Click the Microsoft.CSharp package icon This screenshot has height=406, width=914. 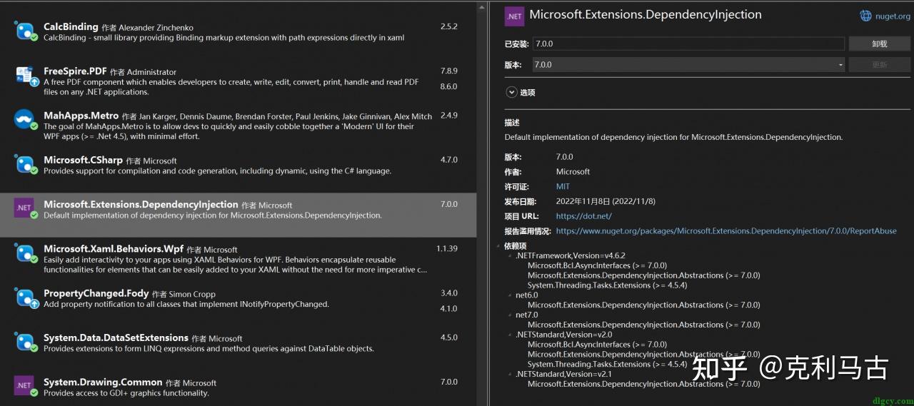pyautogui.click(x=25, y=164)
